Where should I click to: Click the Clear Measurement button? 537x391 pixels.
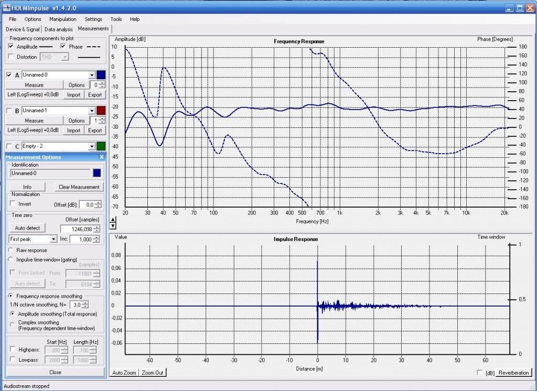(x=79, y=187)
